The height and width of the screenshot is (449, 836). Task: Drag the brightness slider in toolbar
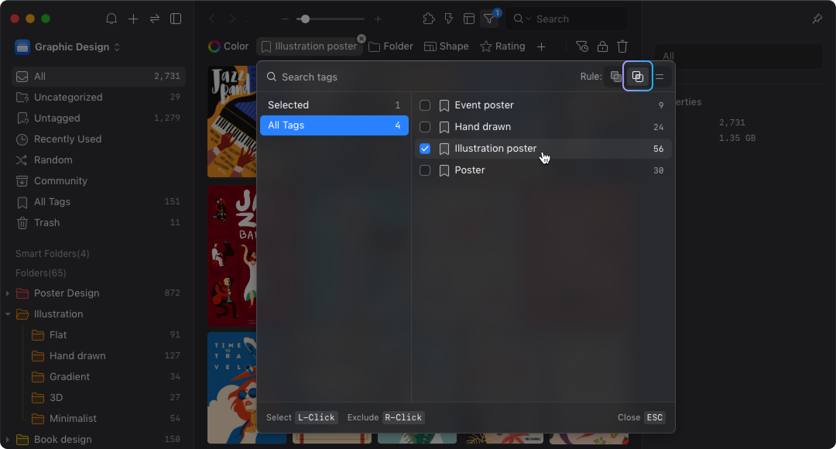click(x=305, y=19)
